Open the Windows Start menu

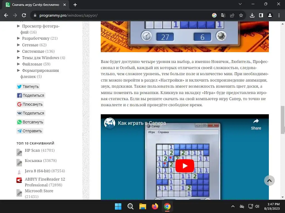pyautogui.click(x=118, y=206)
